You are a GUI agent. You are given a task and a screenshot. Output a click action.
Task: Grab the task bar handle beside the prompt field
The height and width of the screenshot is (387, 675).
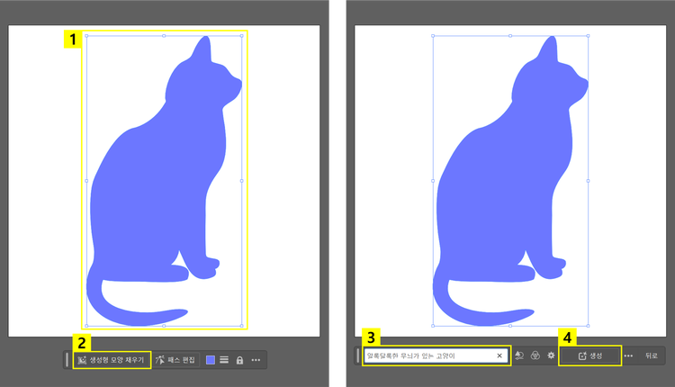357,355
